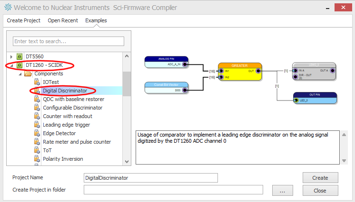Click the tree list scroll up arrow
The image size is (355, 202).
(127, 56)
